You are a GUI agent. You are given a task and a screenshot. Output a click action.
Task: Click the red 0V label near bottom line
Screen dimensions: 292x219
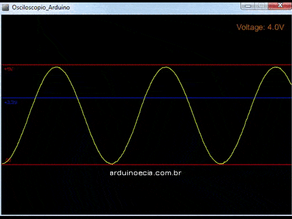pyautogui.click(x=9, y=160)
